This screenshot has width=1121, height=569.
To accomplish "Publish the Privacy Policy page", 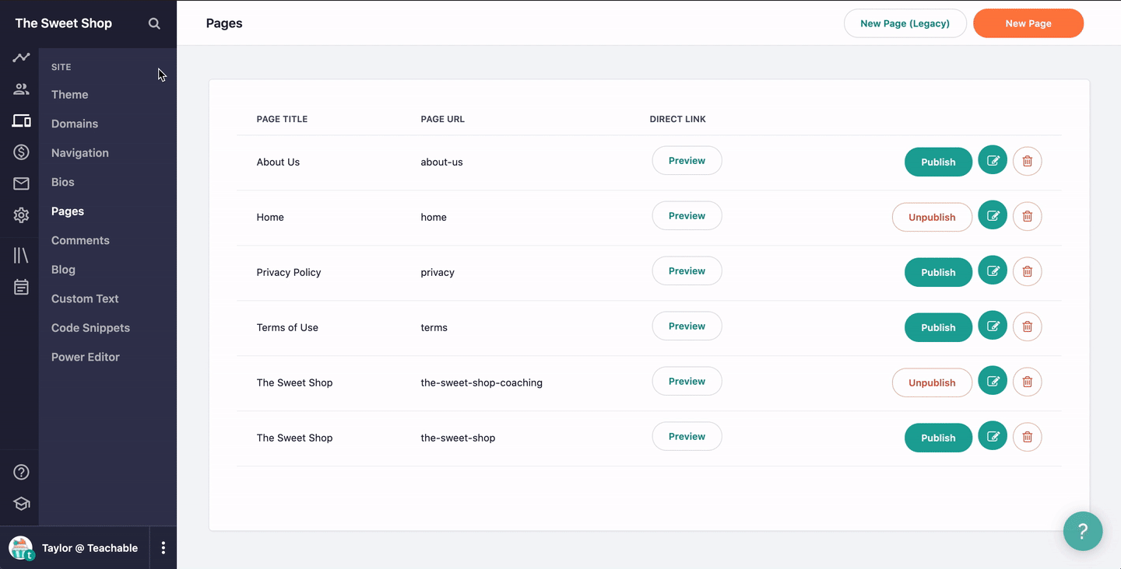I will [x=938, y=272].
